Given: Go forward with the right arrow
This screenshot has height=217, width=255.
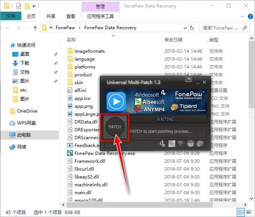Looking at the screenshot, I should coord(19,28).
